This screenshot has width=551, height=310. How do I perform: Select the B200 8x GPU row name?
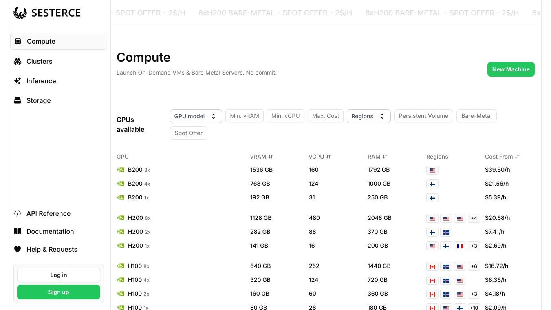click(x=139, y=170)
